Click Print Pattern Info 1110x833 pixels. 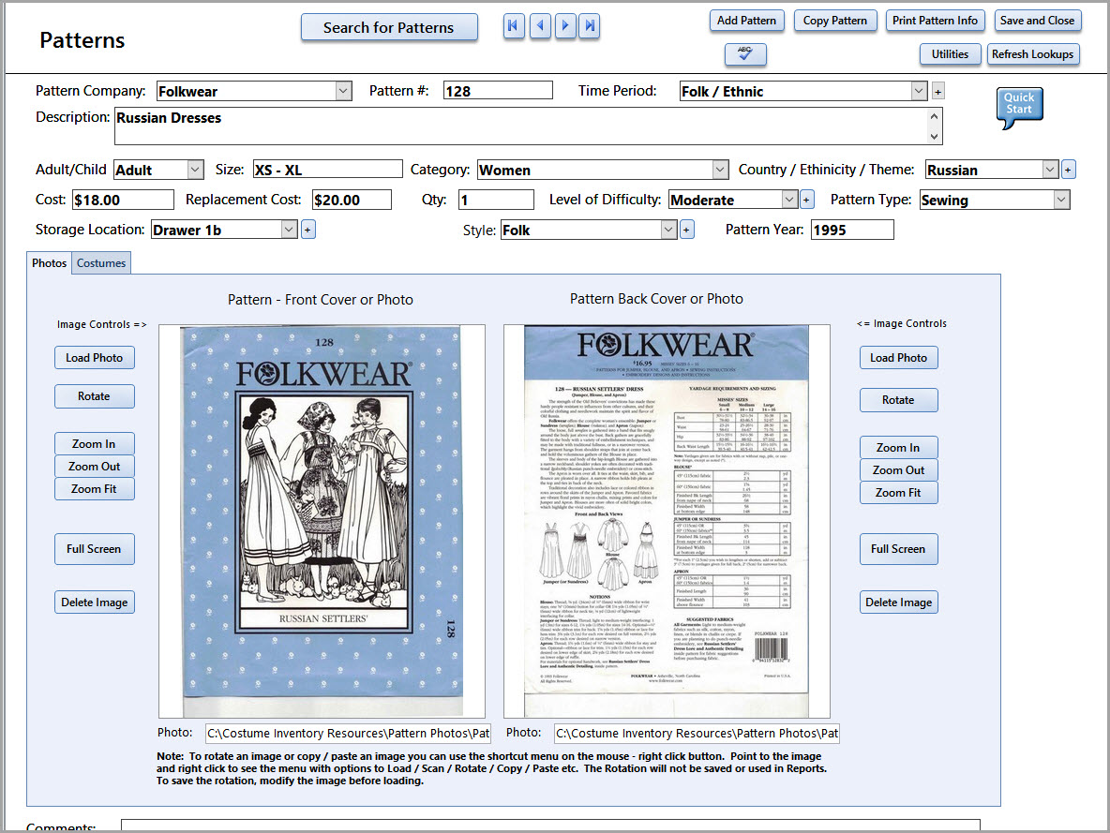(x=935, y=21)
